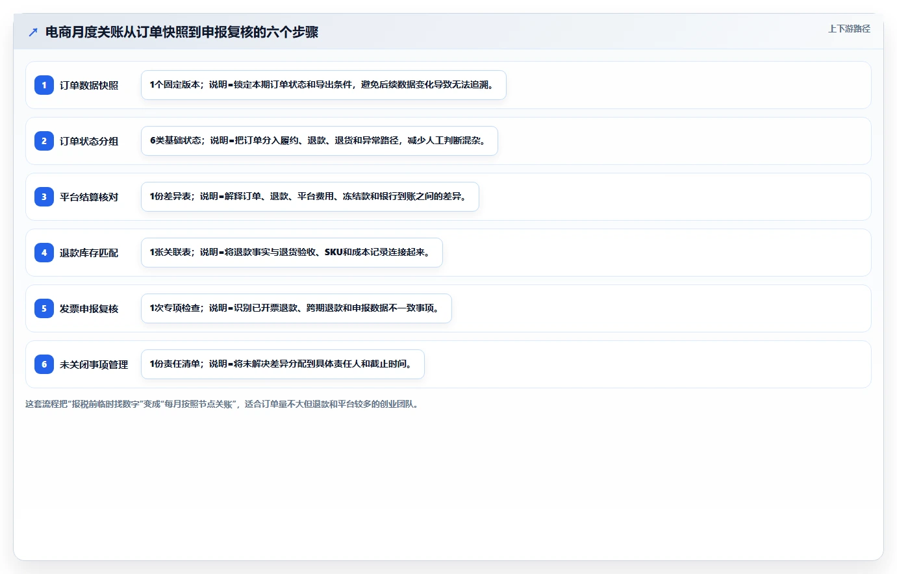Click the step 5 number badge

tap(44, 308)
